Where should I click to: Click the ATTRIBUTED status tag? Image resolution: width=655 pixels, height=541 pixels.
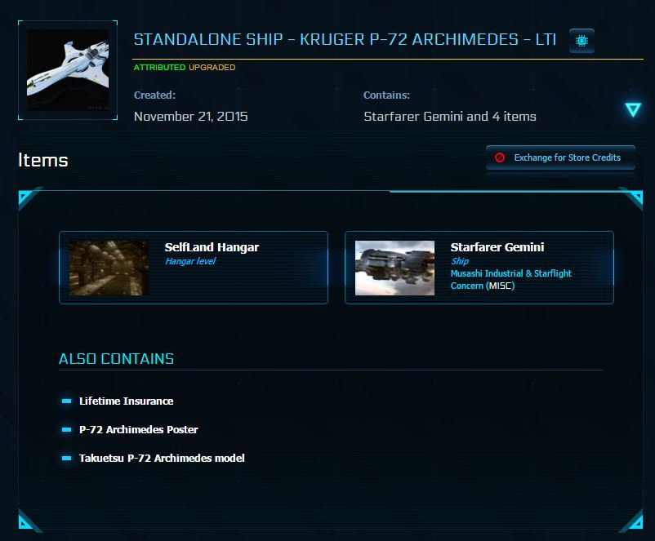(x=159, y=67)
